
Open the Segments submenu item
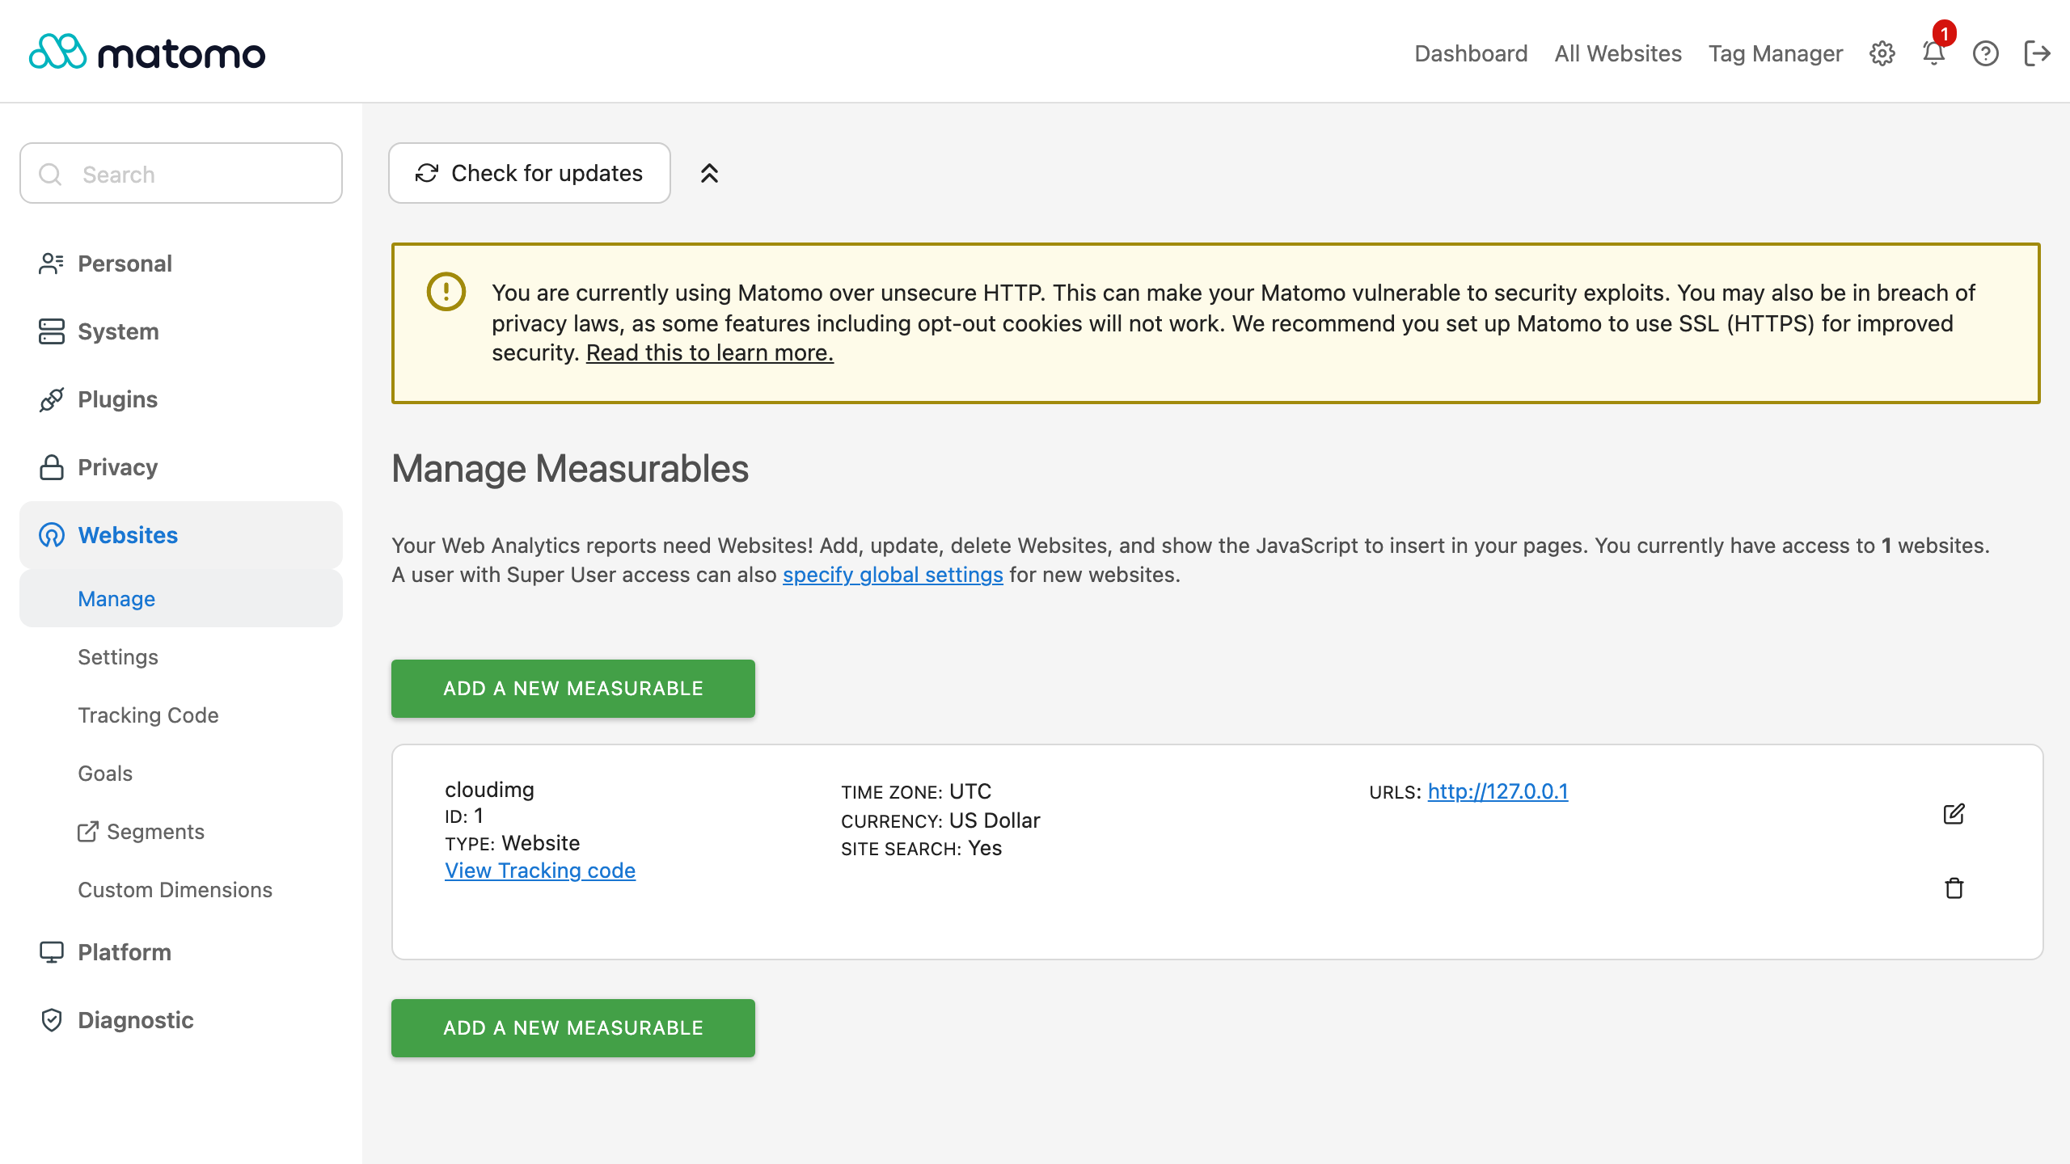point(181,831)
